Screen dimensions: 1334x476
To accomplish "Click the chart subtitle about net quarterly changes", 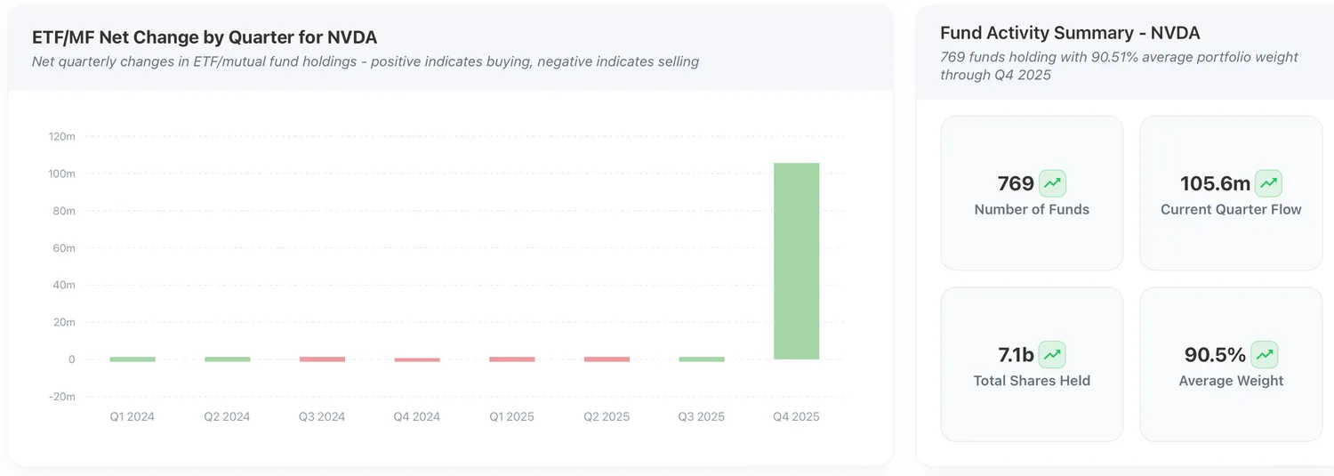I will [x=366, y=62].
